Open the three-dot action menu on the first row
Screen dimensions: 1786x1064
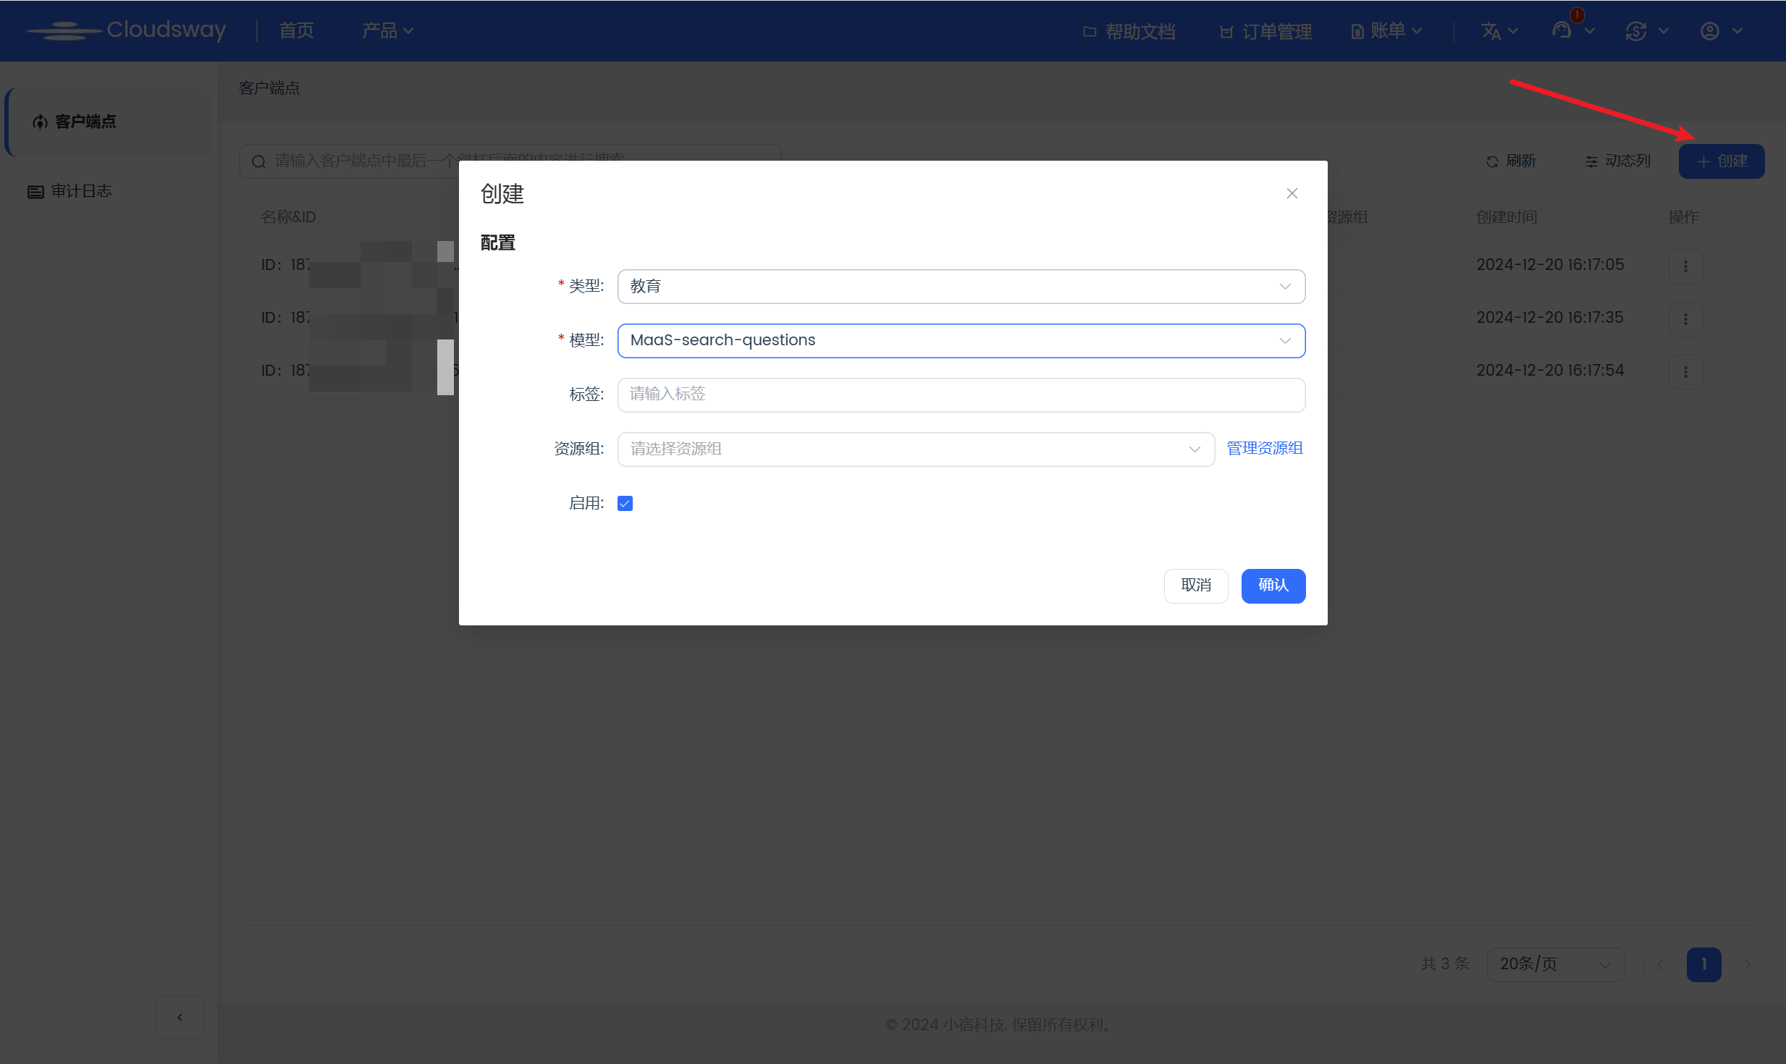[1685, 266]
